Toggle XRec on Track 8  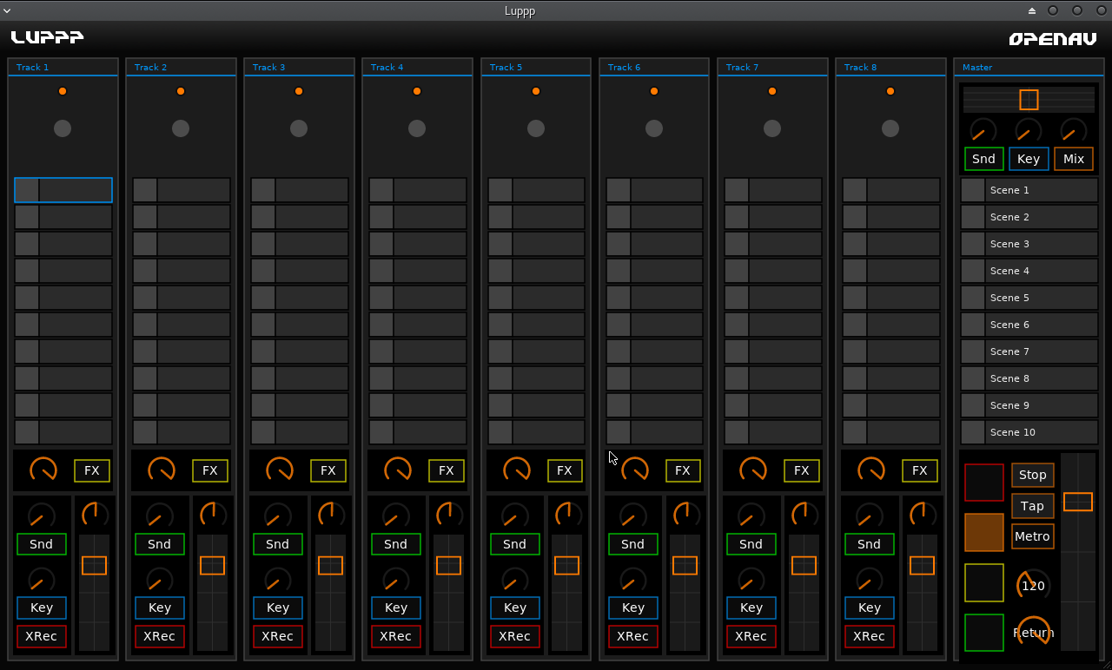coord(869,636)
